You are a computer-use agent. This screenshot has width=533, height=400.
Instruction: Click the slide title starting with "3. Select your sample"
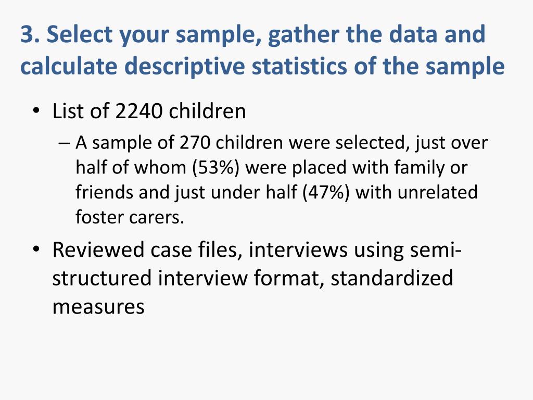pos(262,50)
